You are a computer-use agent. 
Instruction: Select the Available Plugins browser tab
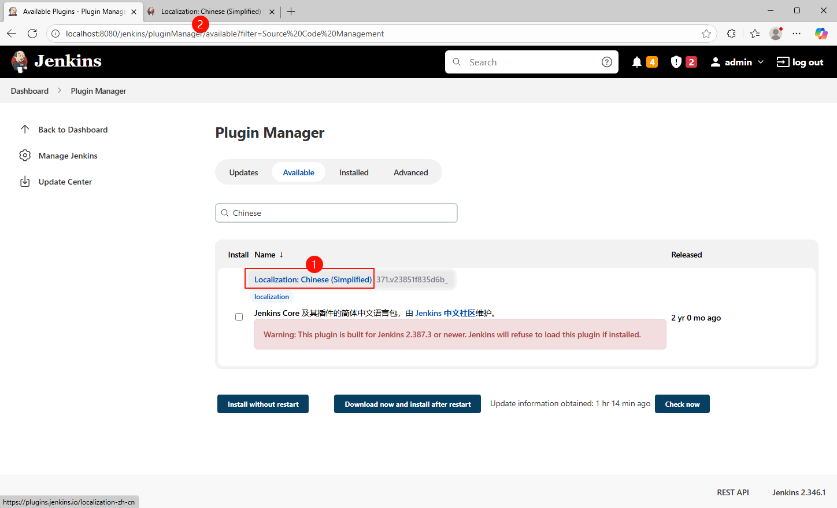73,12
